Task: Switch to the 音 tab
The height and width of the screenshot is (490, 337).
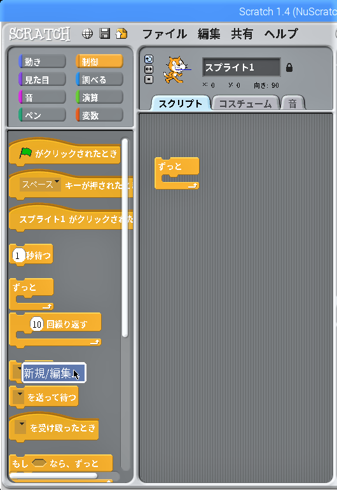Action: point(292,104)
